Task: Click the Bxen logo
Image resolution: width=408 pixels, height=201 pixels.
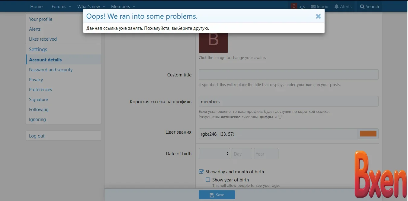Action: tap(381, 175)
